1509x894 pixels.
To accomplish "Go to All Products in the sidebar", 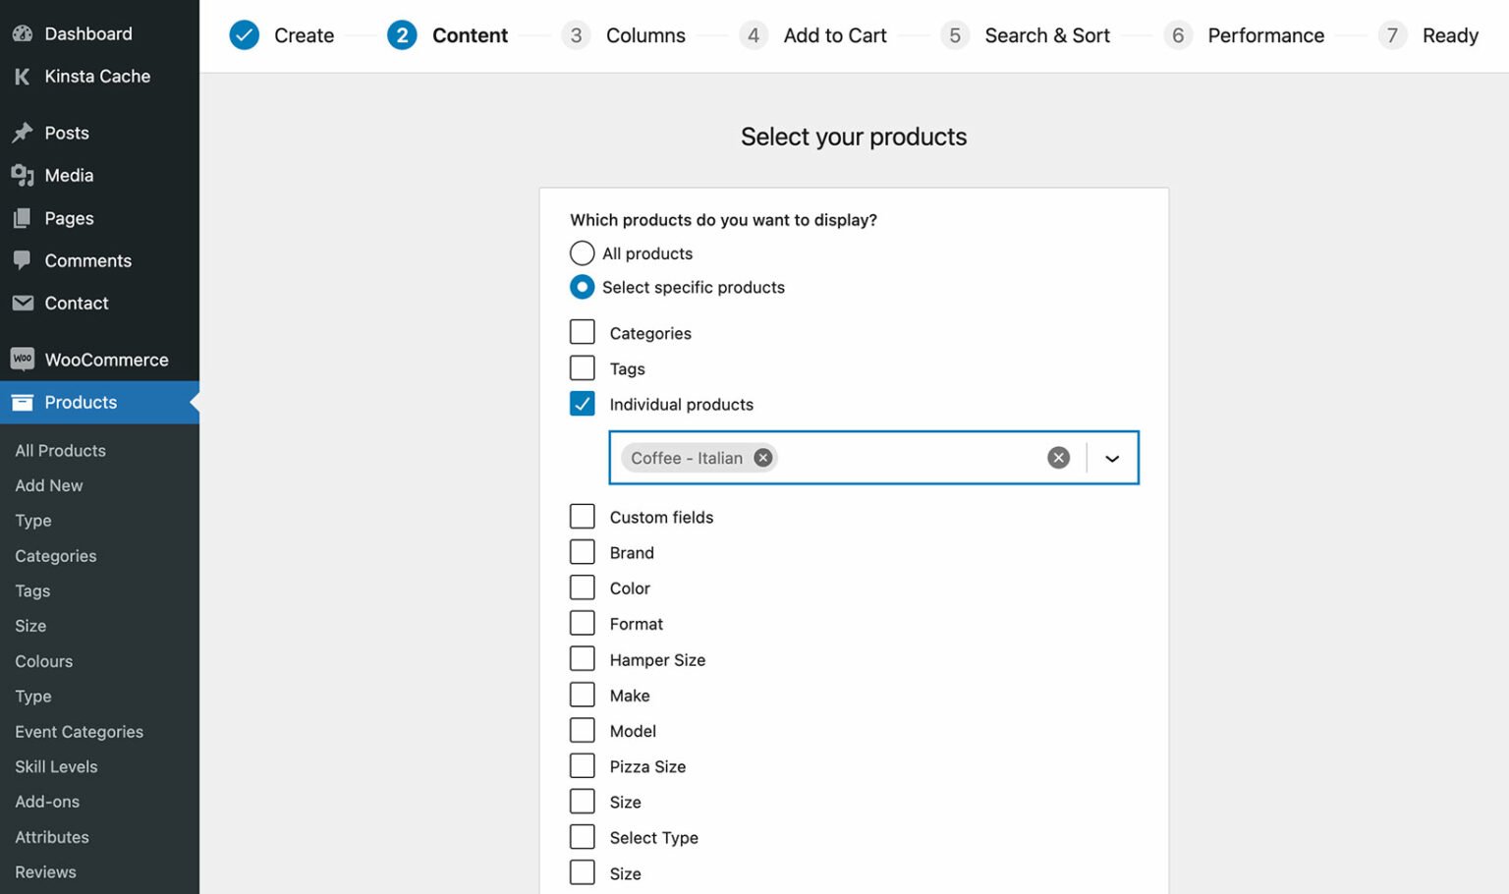I will coord(60,450).
